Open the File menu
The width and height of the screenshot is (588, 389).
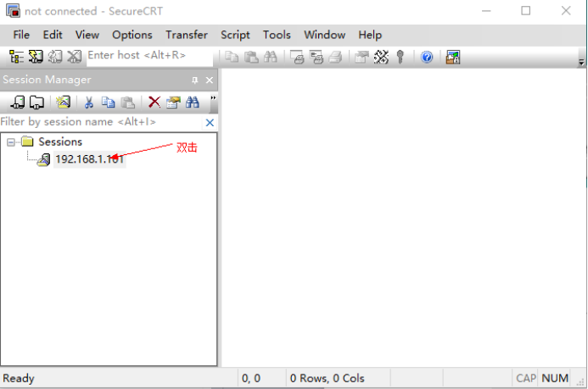pyautogui.click(x=21, y=35)
